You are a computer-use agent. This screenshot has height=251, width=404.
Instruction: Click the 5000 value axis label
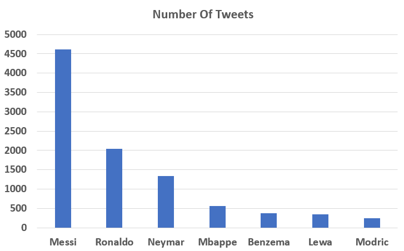point(16,34)
